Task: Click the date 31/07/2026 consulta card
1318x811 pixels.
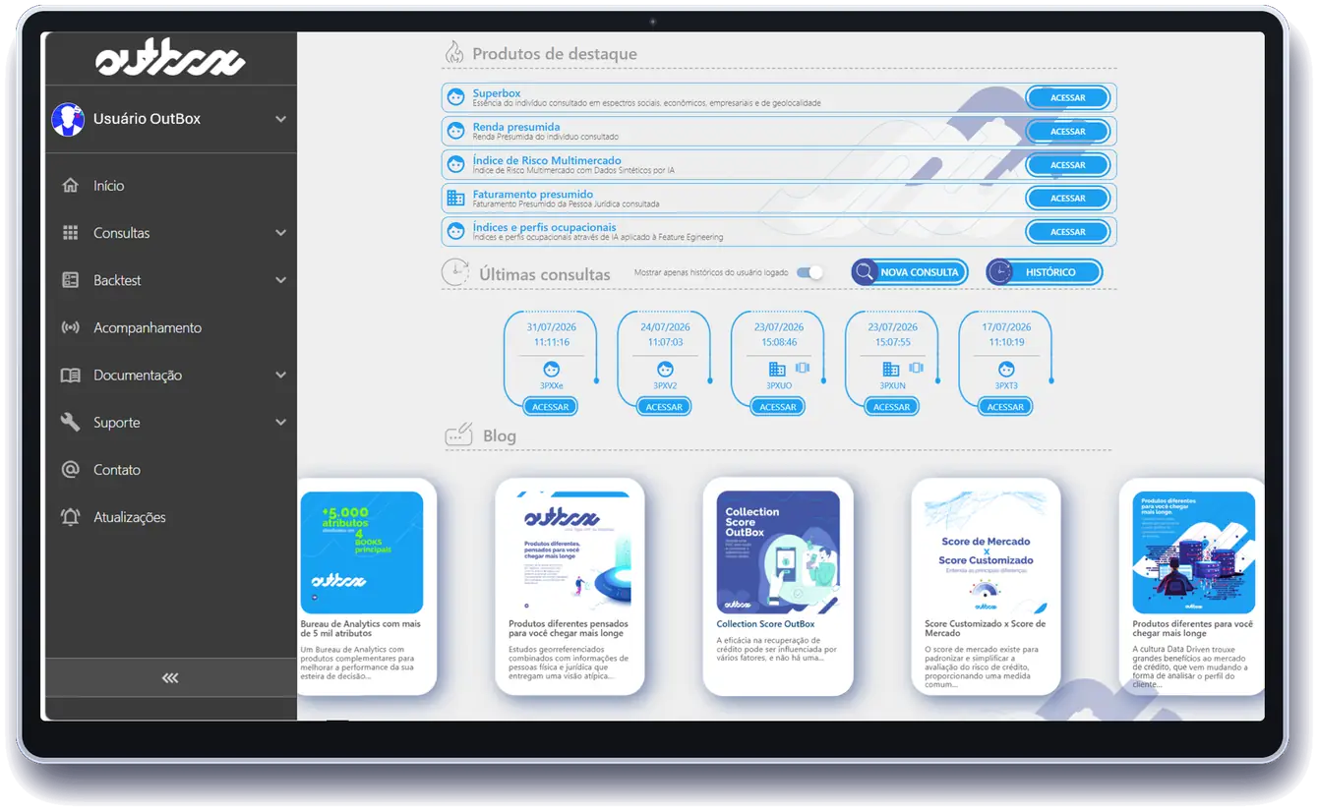Action: click(x=552, y=327)
